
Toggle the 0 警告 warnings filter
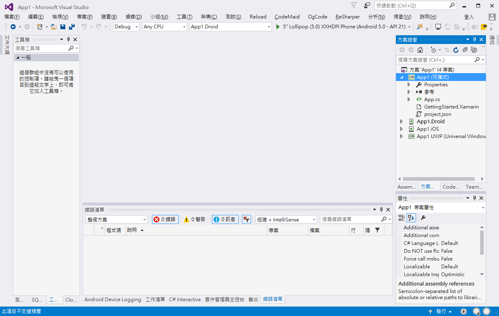pos(195,219)
